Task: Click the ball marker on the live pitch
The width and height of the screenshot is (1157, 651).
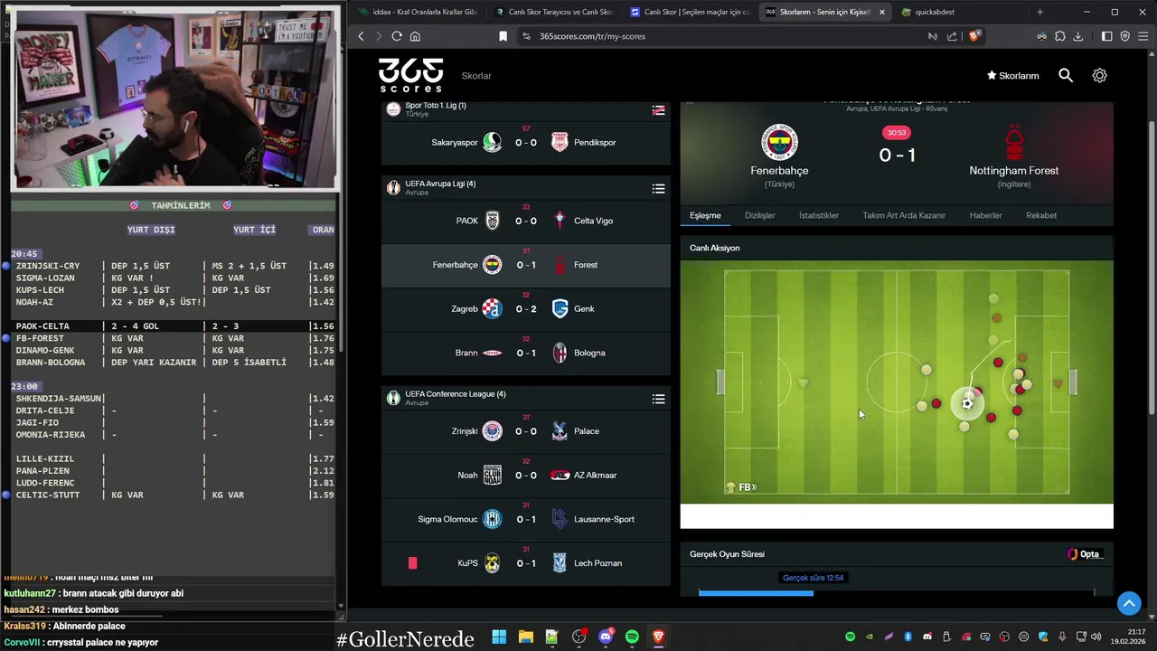Action: tap(967, 403)
